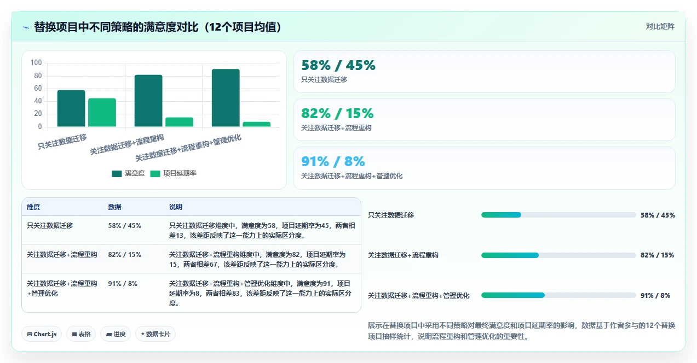Click the chart y-axis label 100
Screen dimensions: 697x363
pos(36,63)
